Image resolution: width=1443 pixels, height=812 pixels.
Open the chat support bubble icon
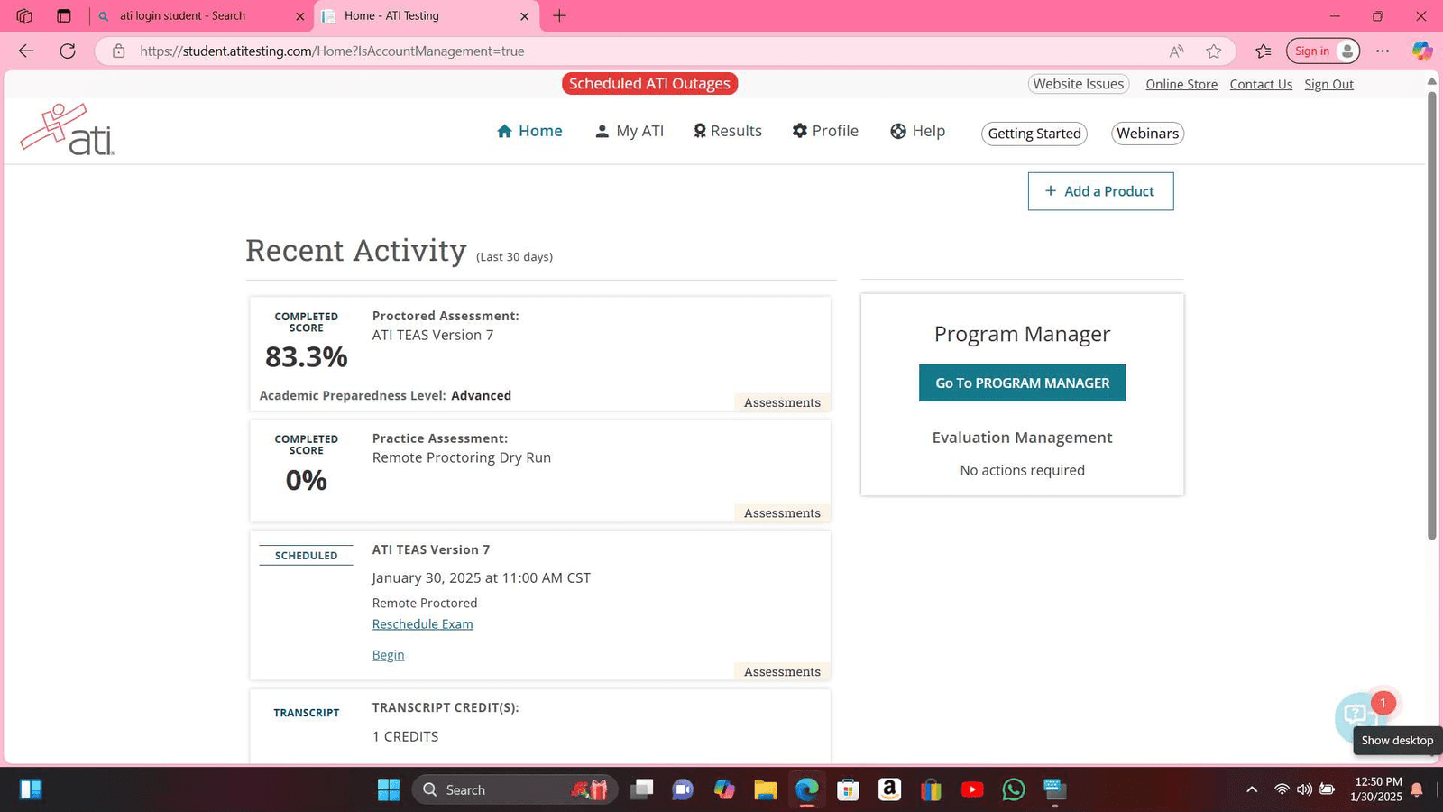click(1356, 715)
